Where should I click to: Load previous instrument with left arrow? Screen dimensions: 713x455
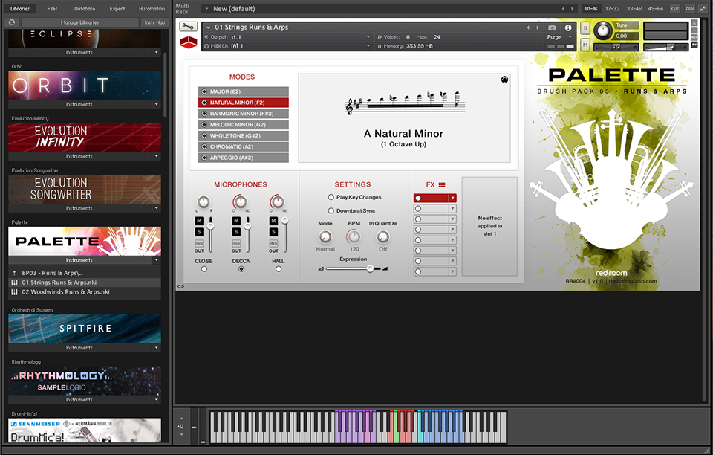[x=528, y=28]
